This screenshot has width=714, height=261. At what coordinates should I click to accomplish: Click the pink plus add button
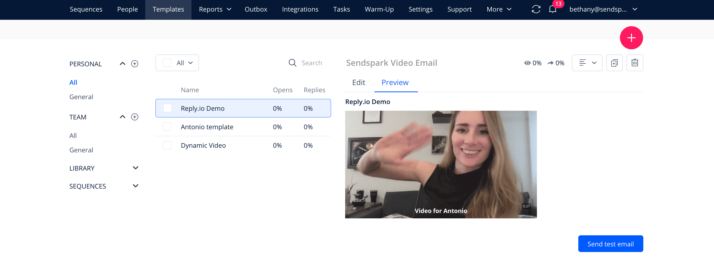[x=631, y=38]
